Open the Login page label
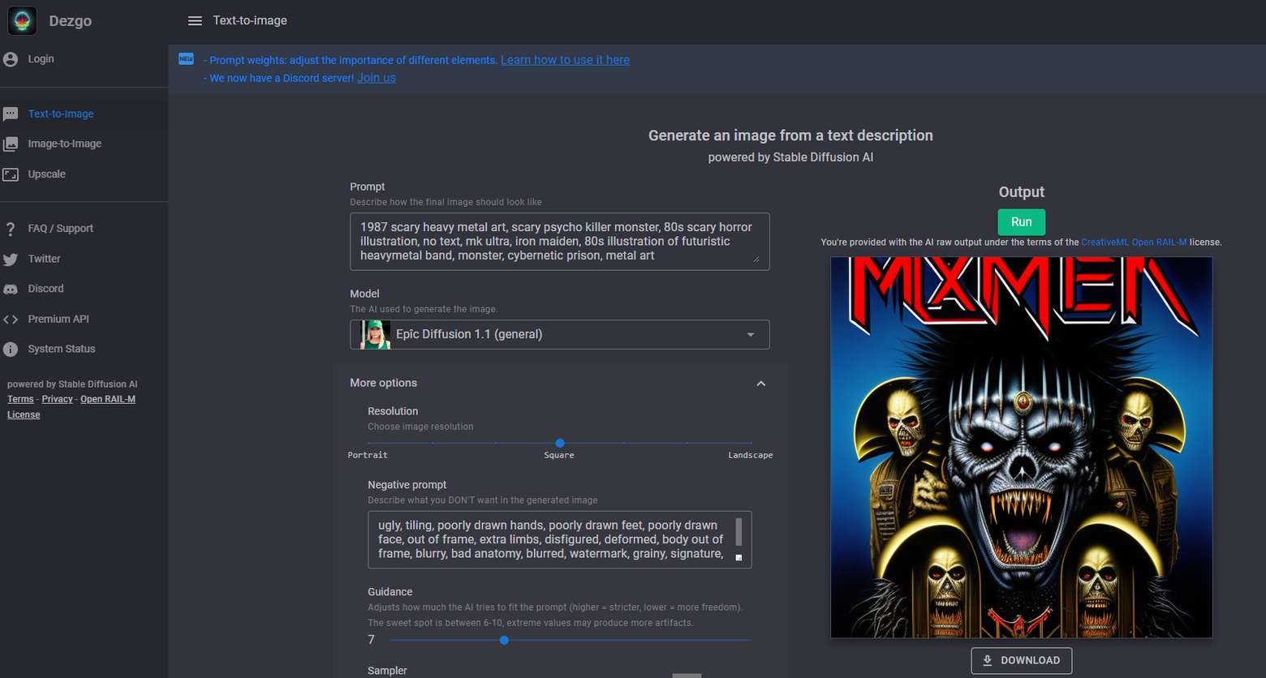The width and height of the screenshot is (1266, 678). tap(41, 59)
